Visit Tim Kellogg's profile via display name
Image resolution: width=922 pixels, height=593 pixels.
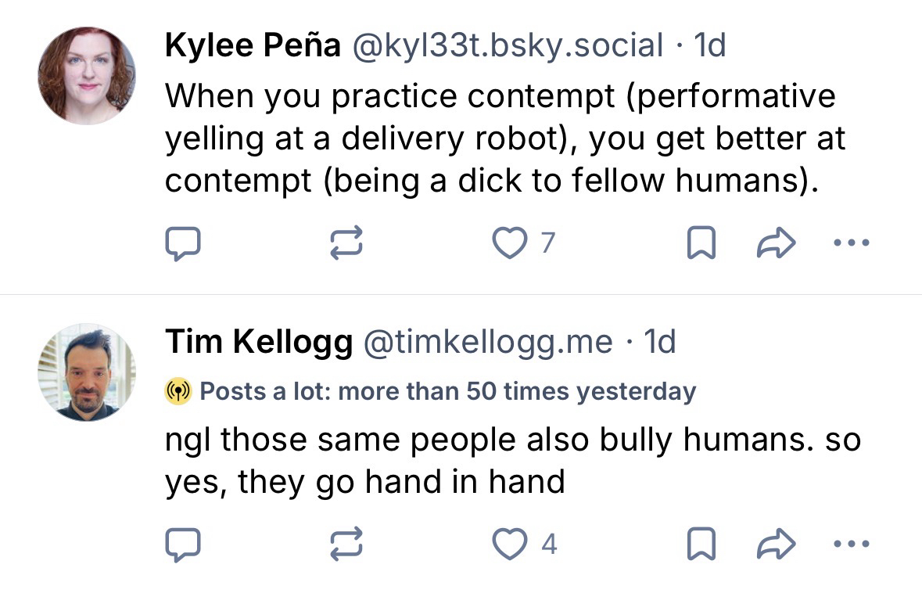pyautogui.click(x=259, y=342)
